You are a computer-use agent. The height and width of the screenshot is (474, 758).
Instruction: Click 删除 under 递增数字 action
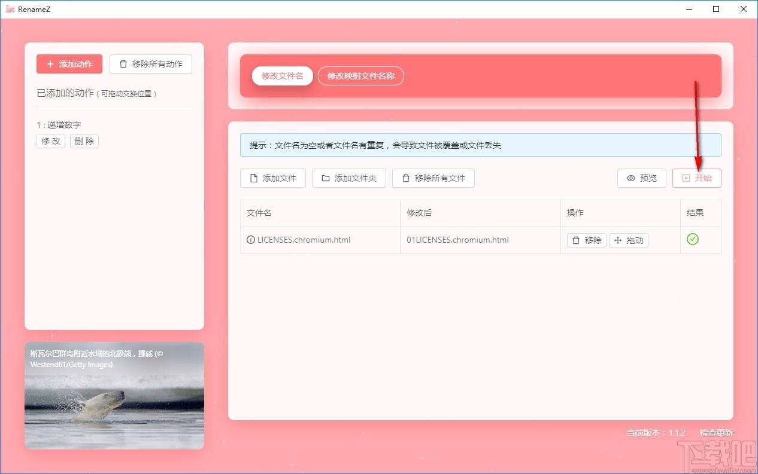pyautogui.click(x=84, y=141)
